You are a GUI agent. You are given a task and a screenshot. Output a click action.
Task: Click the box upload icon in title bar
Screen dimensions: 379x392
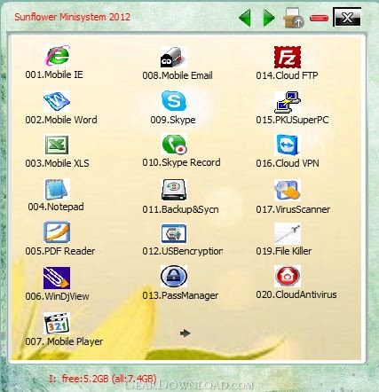point(293,18)
